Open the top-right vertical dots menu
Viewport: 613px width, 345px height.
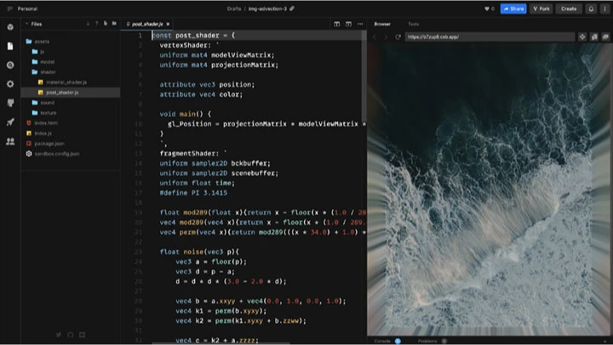pyautogui.click(x=604, y=8)
